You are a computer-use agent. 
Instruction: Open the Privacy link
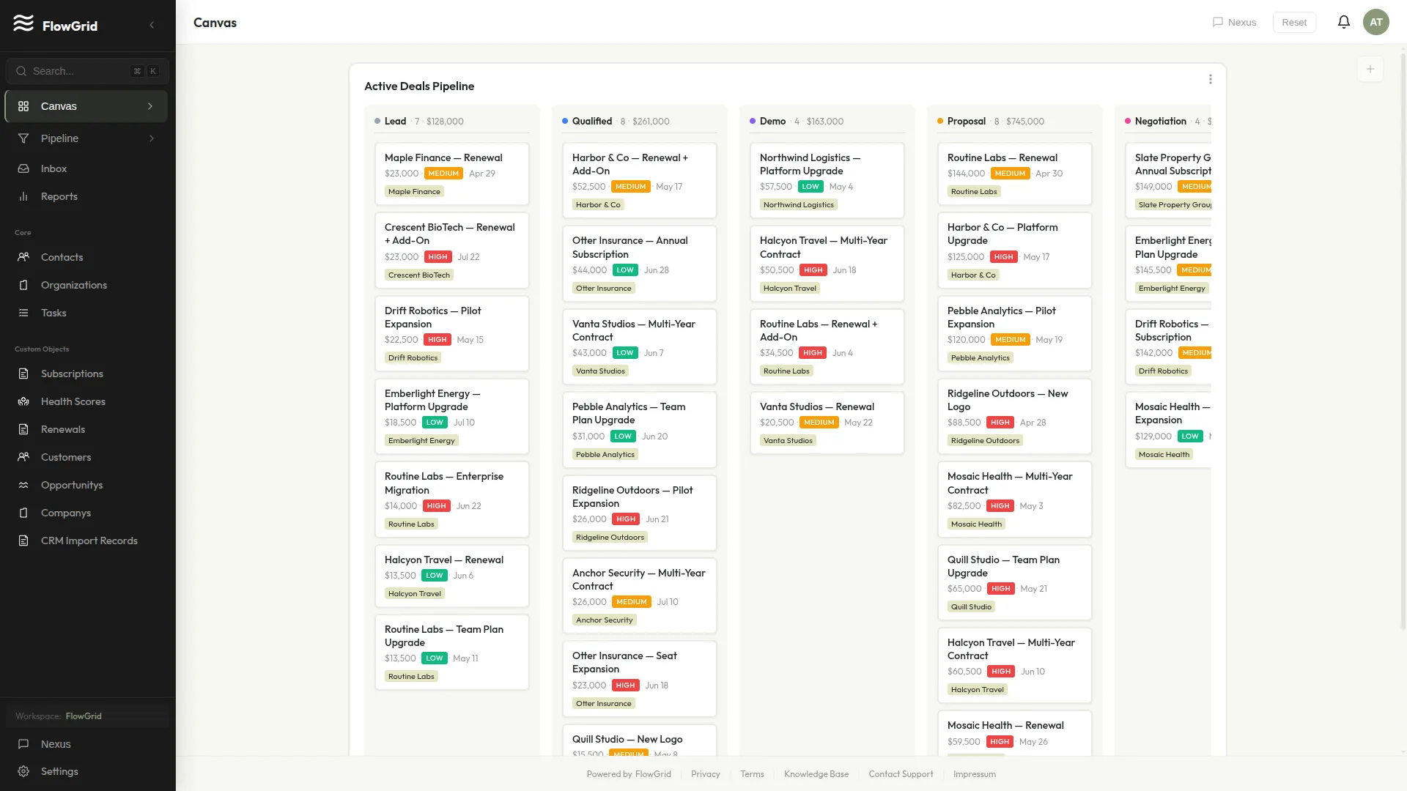705,774
